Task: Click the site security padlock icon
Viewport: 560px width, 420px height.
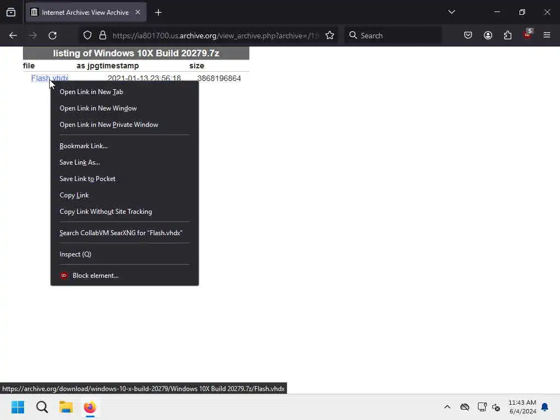Action: click(103, 36)
